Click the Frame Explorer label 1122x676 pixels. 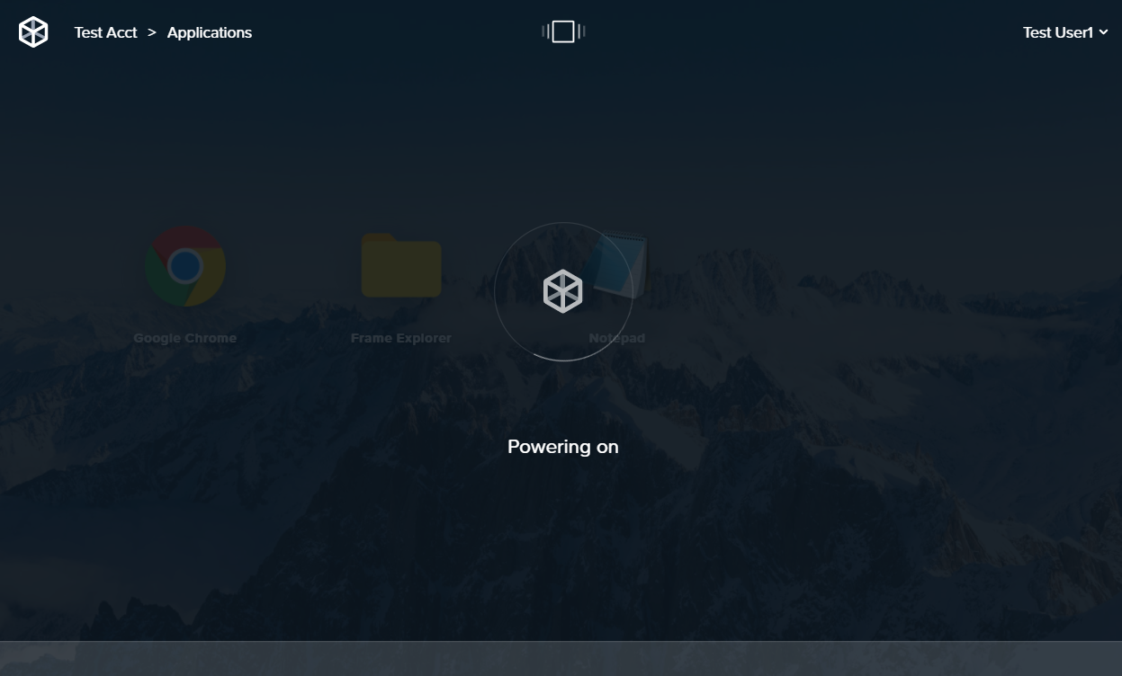(400, 338)
